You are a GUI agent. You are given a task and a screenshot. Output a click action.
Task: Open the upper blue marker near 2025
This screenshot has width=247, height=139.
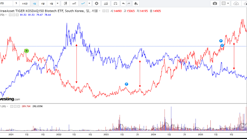point(221,41)
